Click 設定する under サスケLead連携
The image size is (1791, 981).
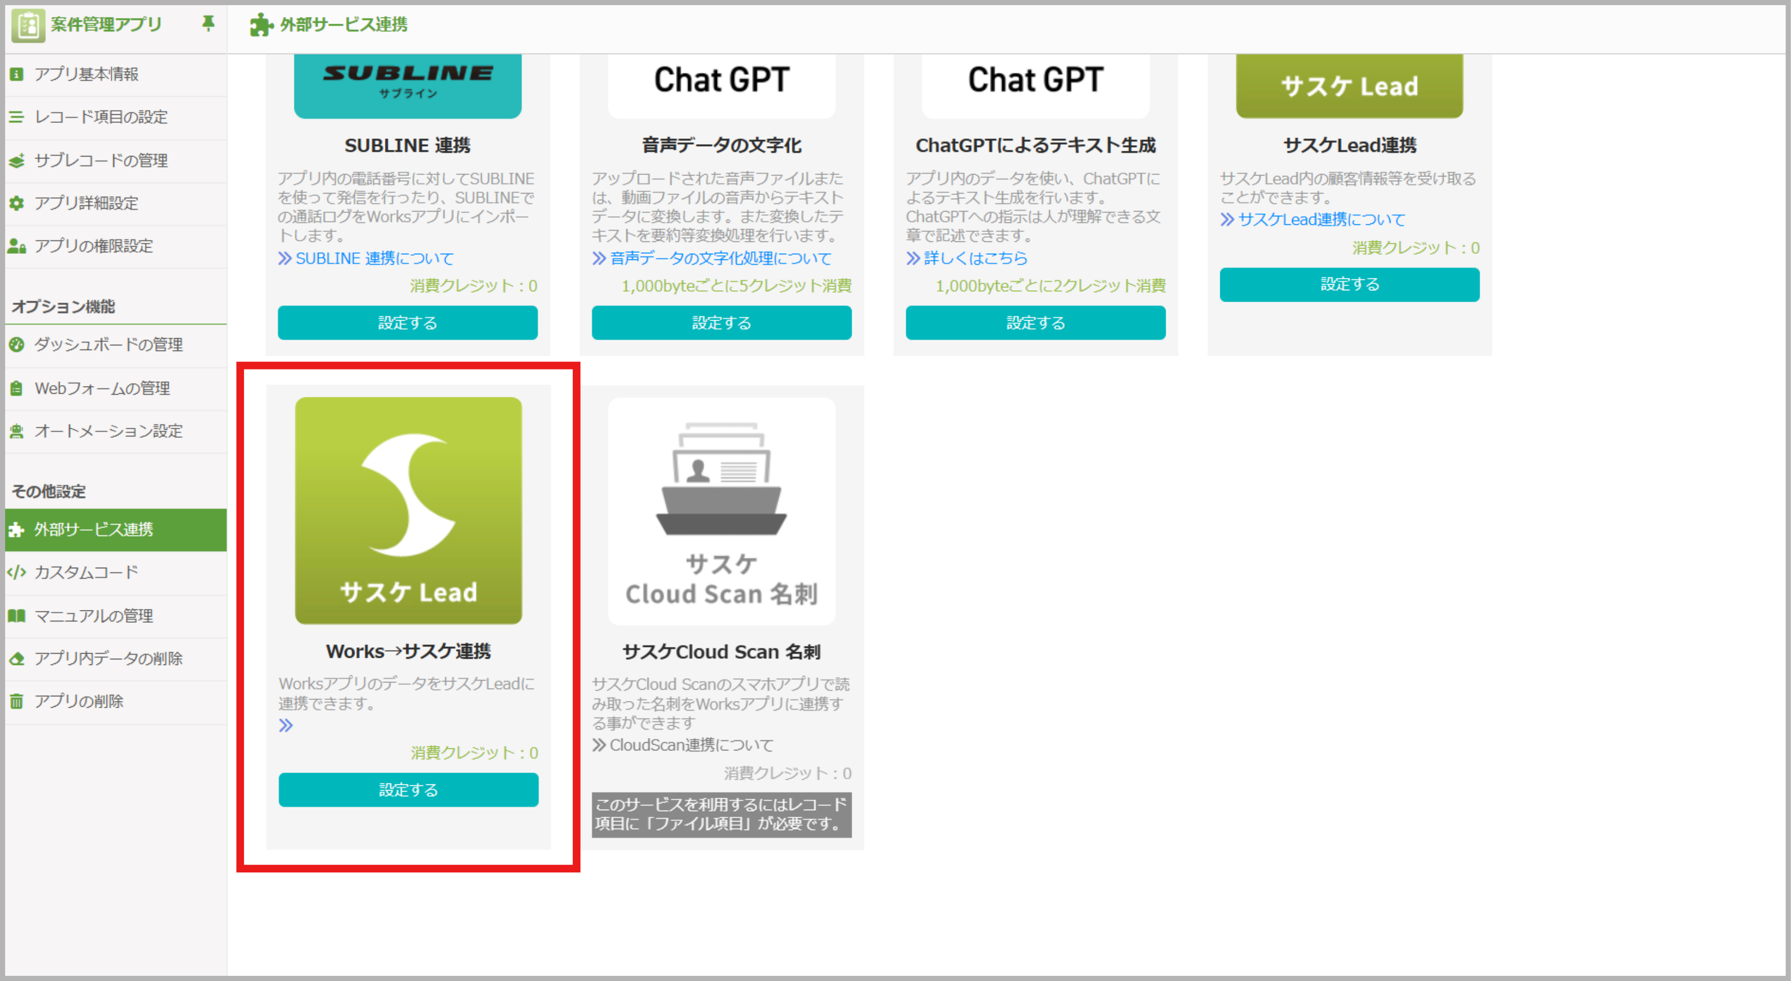tap(1349, 284)
